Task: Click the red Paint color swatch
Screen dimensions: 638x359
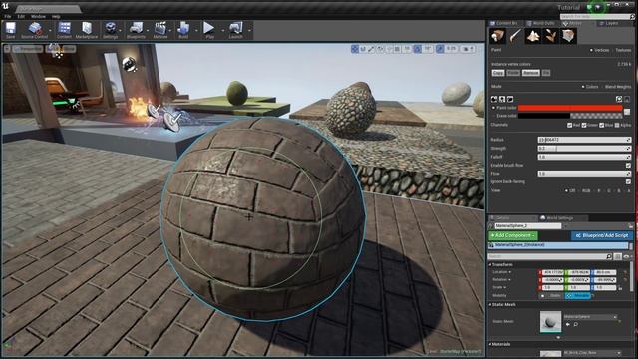Action: tap(570, 108)
